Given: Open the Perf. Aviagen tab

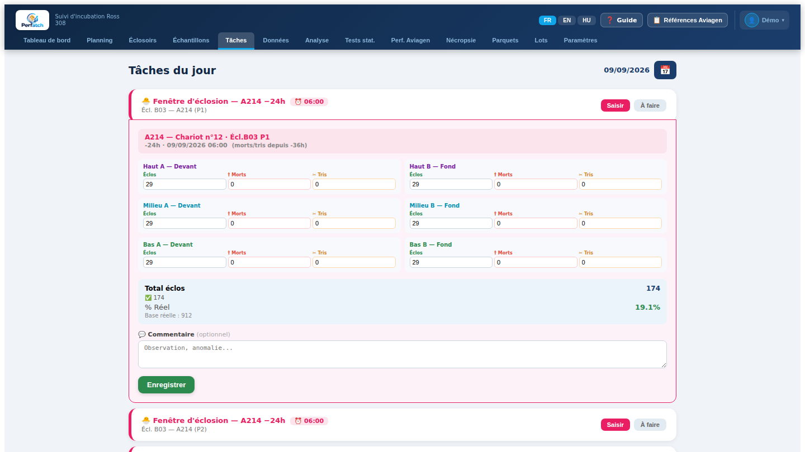Looking at the screenshot, I should [x=410, y=40].
